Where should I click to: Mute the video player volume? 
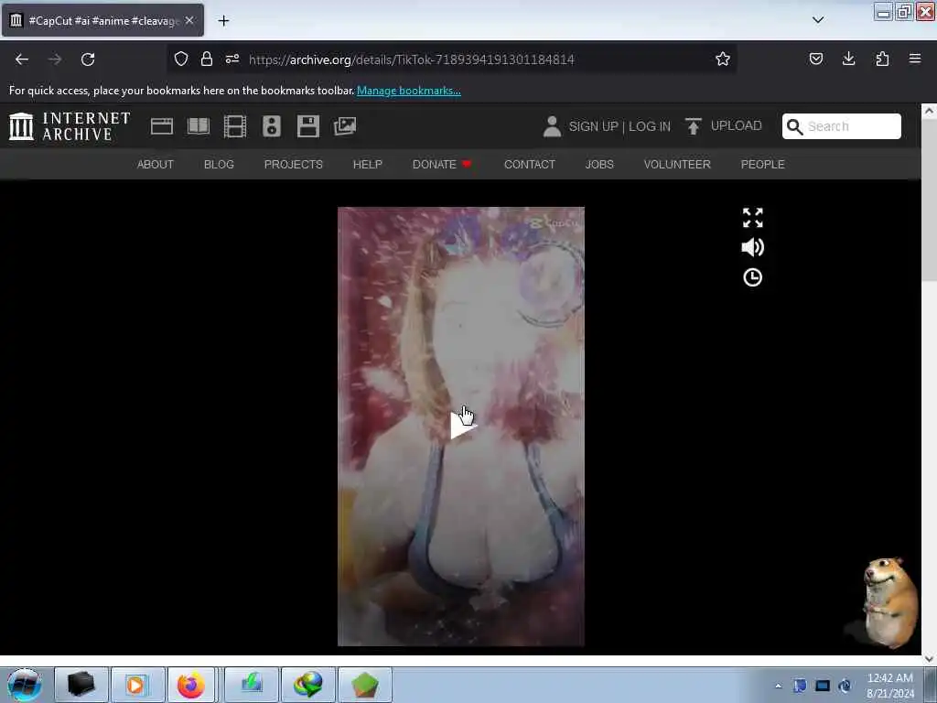click(752, 247)
